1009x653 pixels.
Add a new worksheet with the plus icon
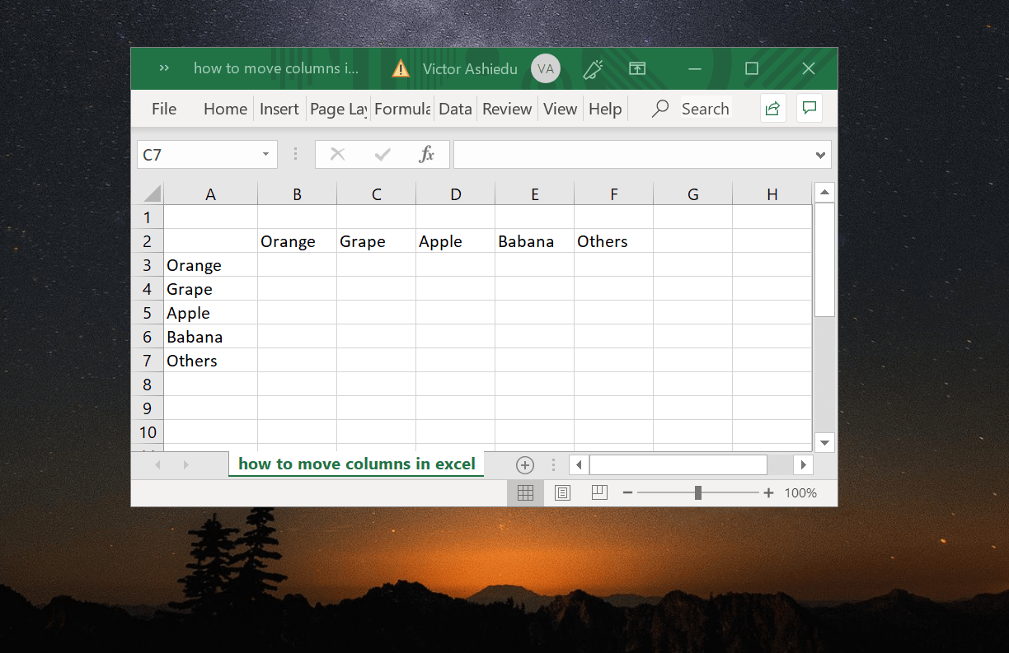[525, 464]
